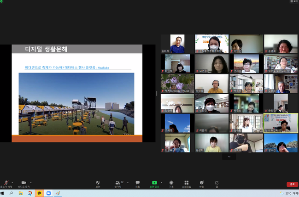Click the green encryption shield icon
The width and height of the screenshot is (299, 197).
pyautogui.click(x=3, y=2)
